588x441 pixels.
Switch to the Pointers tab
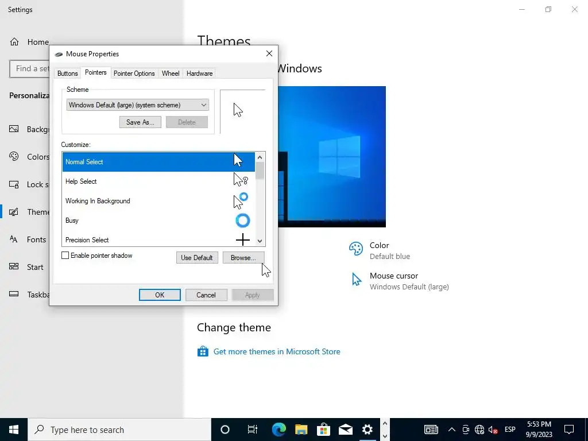pyautogui.click(x=96, y=72)
